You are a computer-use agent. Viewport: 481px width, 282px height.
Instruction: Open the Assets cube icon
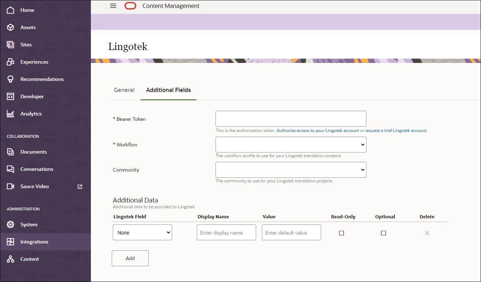(x=10, y=27)
